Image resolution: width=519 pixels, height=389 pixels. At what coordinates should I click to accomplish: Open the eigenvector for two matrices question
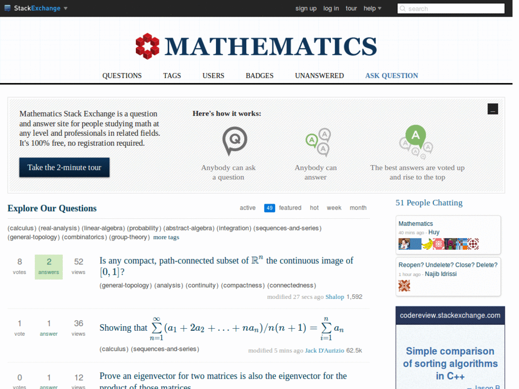pyautogui.click(x=223, y=381)
